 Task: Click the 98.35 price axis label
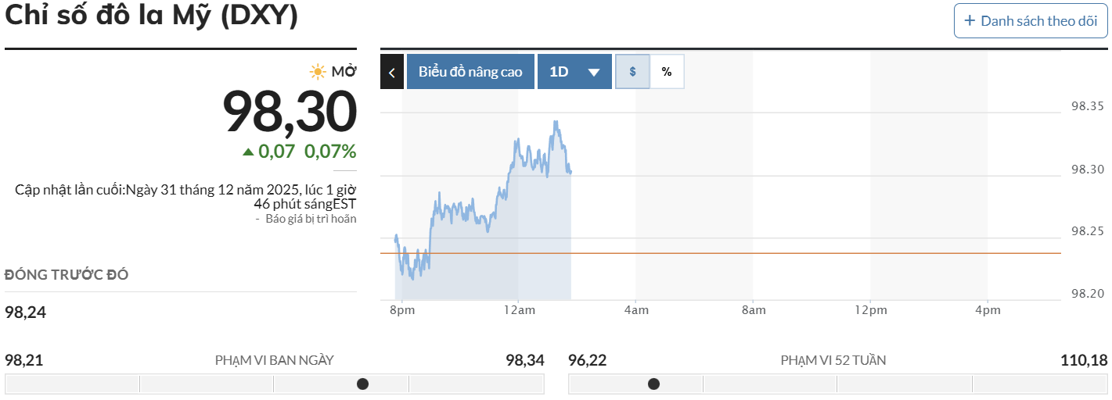point(1087,106)
